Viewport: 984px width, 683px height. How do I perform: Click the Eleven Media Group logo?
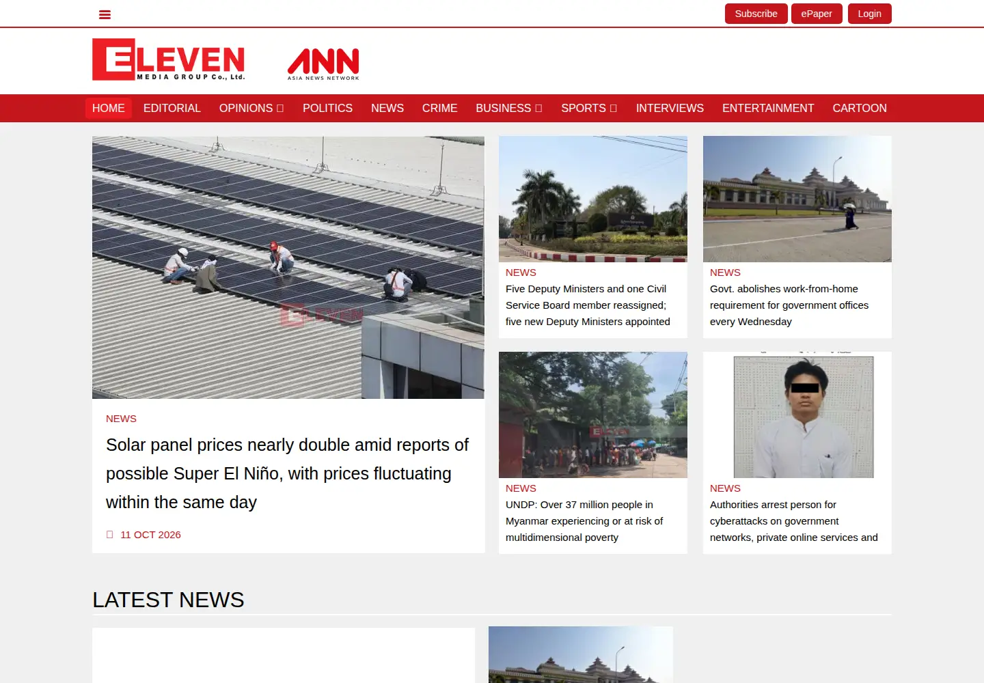pyautogui.click(x=169, y=59)
